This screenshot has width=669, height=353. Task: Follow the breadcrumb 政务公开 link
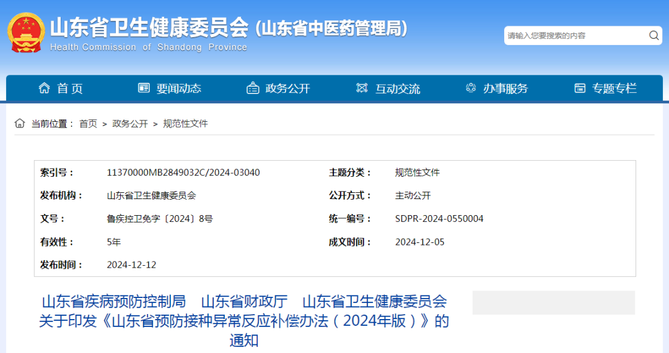pyautogui.click(x=130, y=124)
